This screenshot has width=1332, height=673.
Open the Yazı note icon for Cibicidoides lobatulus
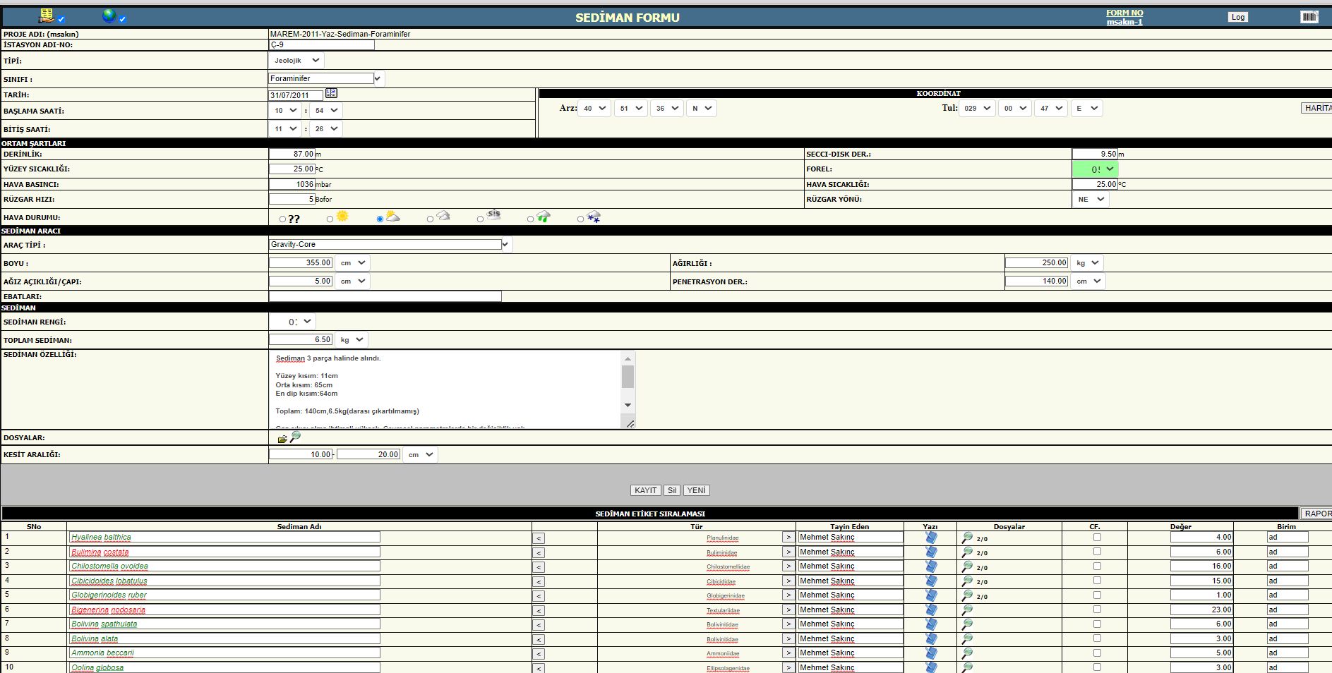pyautogui.click(x=931, y=581)
